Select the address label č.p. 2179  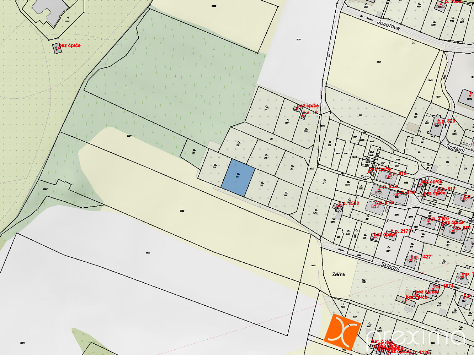pos(401,231)
